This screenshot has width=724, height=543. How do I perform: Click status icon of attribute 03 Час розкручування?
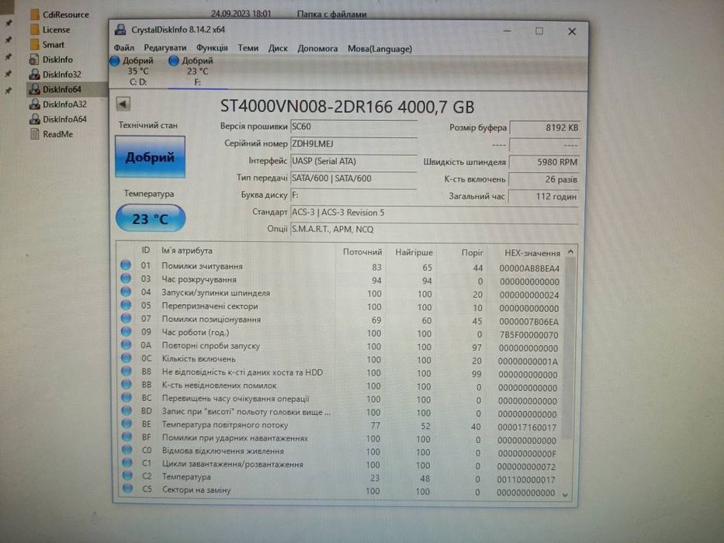point(126,278)
